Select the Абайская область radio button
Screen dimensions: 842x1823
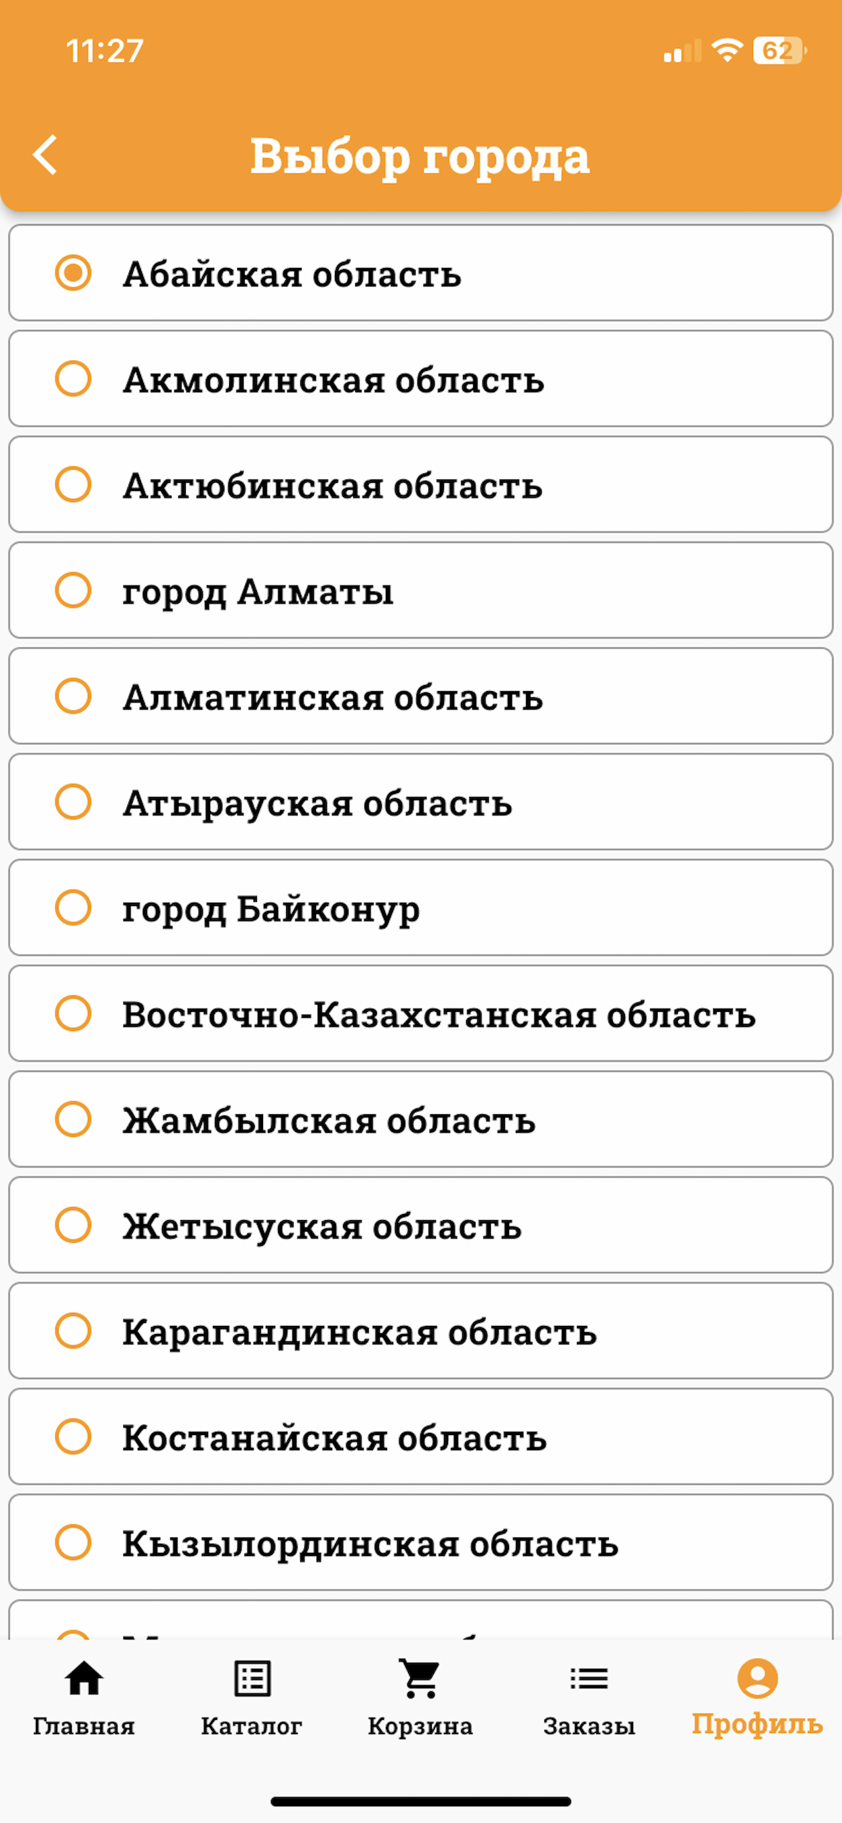coord(74,273)
